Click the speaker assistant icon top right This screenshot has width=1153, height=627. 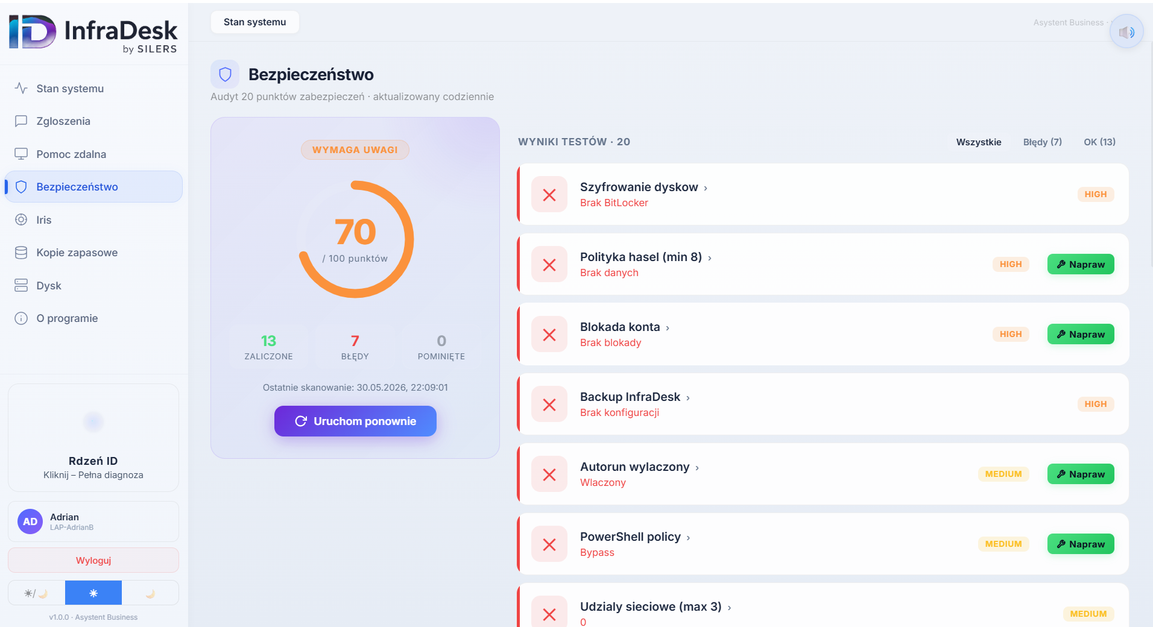1126,32
